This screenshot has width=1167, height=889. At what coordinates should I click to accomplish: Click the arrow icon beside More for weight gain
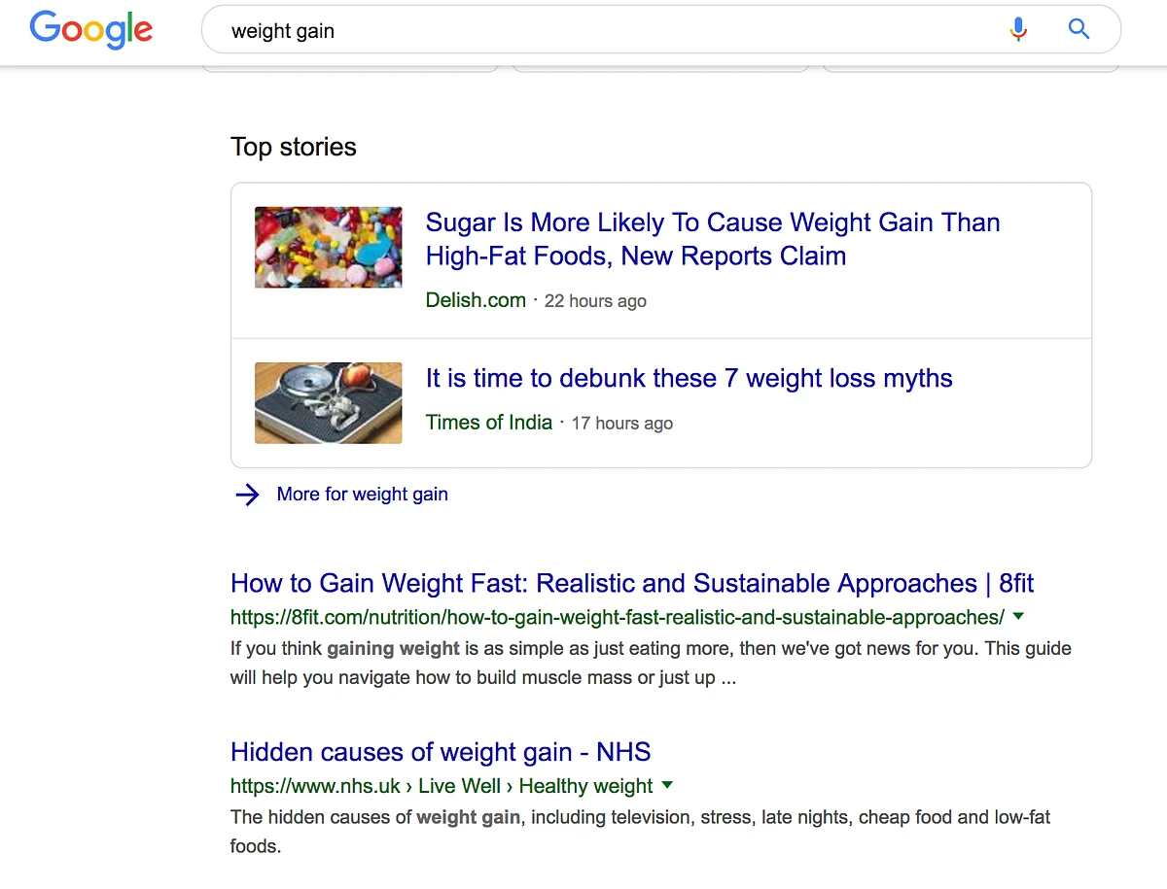coord(248,495)
